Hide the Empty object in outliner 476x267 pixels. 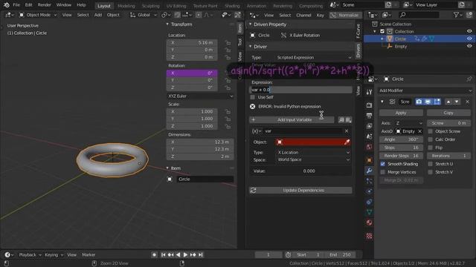point(469,46)
